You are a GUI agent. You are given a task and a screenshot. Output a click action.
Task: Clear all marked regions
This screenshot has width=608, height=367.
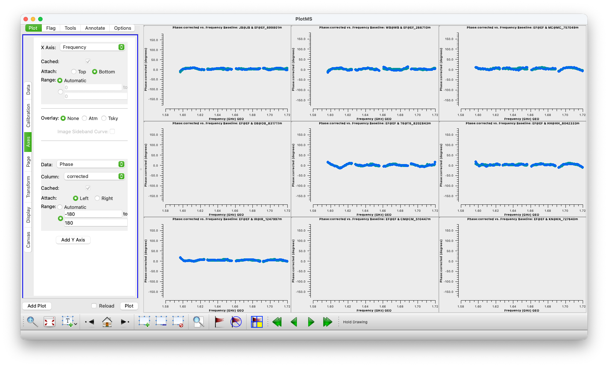pyautogui.click(x=178, y=322)
